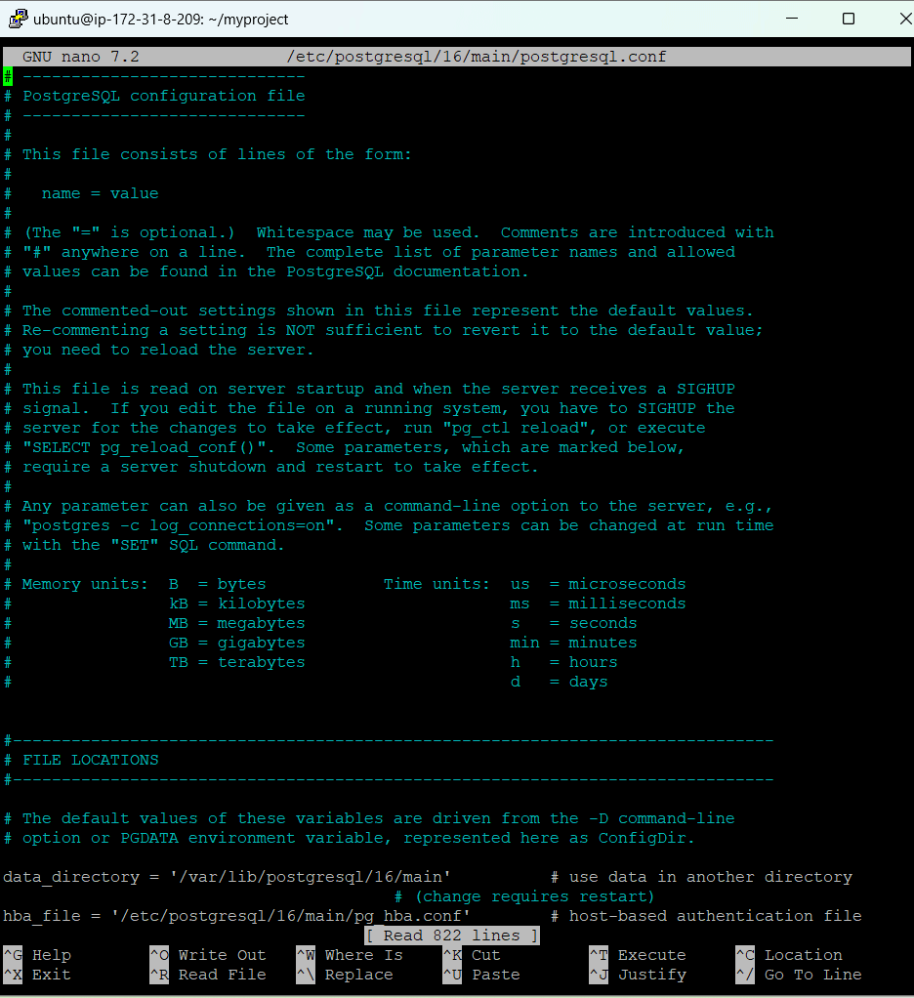Click the ^G Help shortcut
914x998 pixels.
[x=37, y=955]
